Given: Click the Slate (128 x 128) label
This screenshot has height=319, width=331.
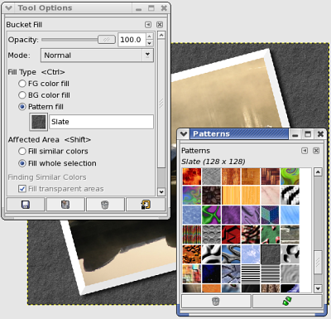Looking at the screenshot, I should point(213,162).
